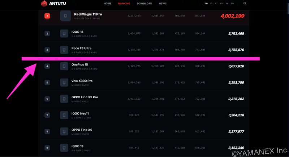Click the AnTuTu flame logo icon
Viewport: 289px width, 157px height.
(x=44, y=4)
